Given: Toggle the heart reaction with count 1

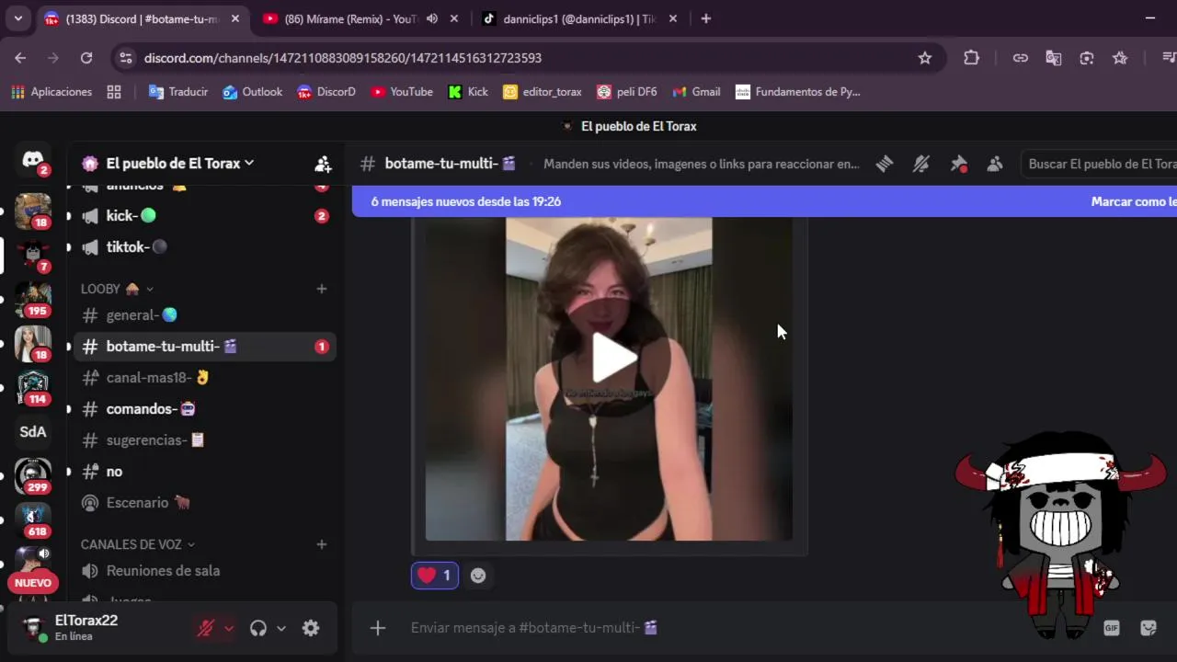Looking at the screenshot, I should coord(435,576).
